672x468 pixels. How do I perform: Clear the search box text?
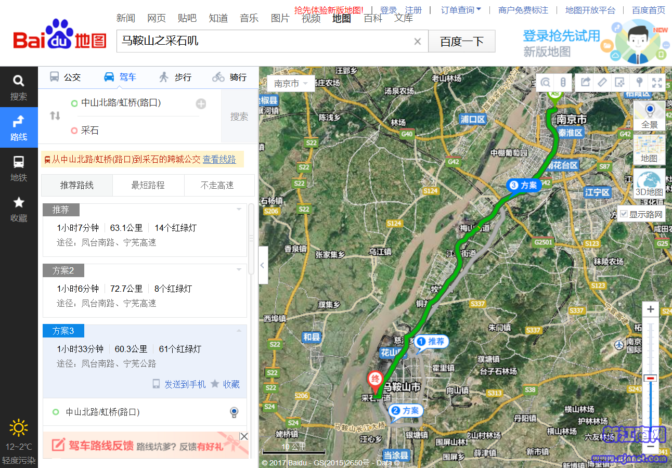click(417, 42)
